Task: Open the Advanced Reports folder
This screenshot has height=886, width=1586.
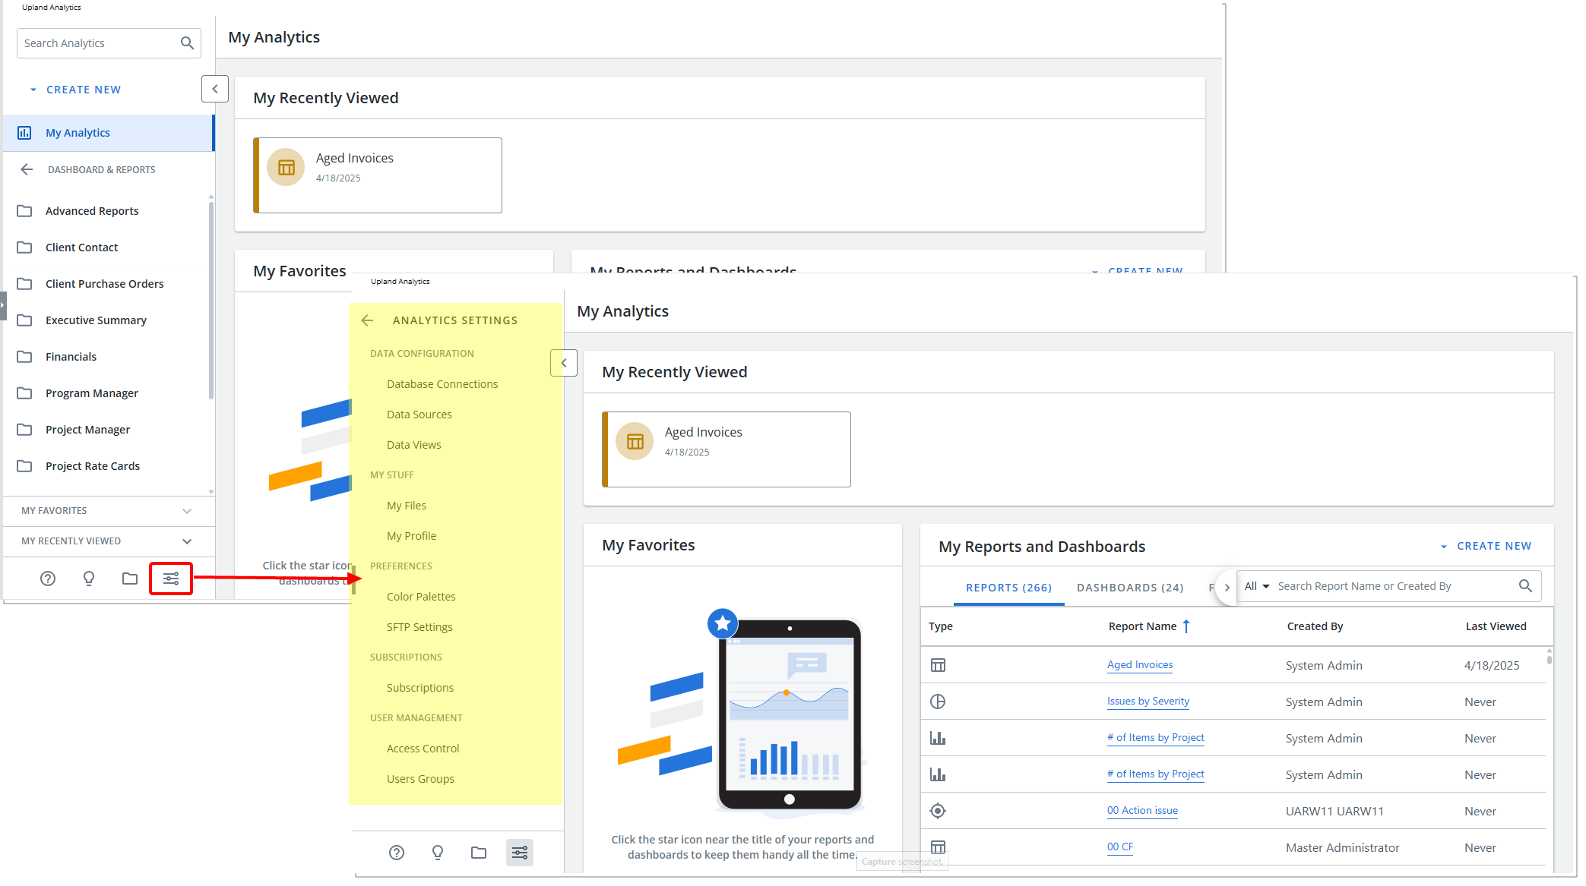Action: pos(92,211)
